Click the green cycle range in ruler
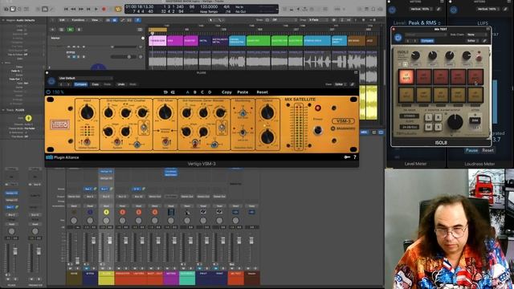Image resolution: width=514 pixels, height=289 pixels. (157, 30)
